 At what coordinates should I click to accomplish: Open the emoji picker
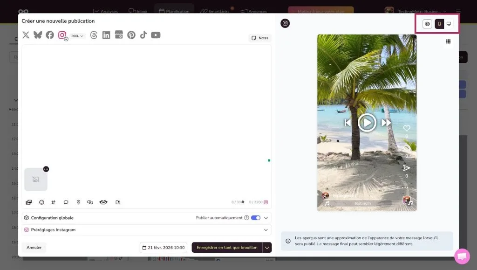41,202
